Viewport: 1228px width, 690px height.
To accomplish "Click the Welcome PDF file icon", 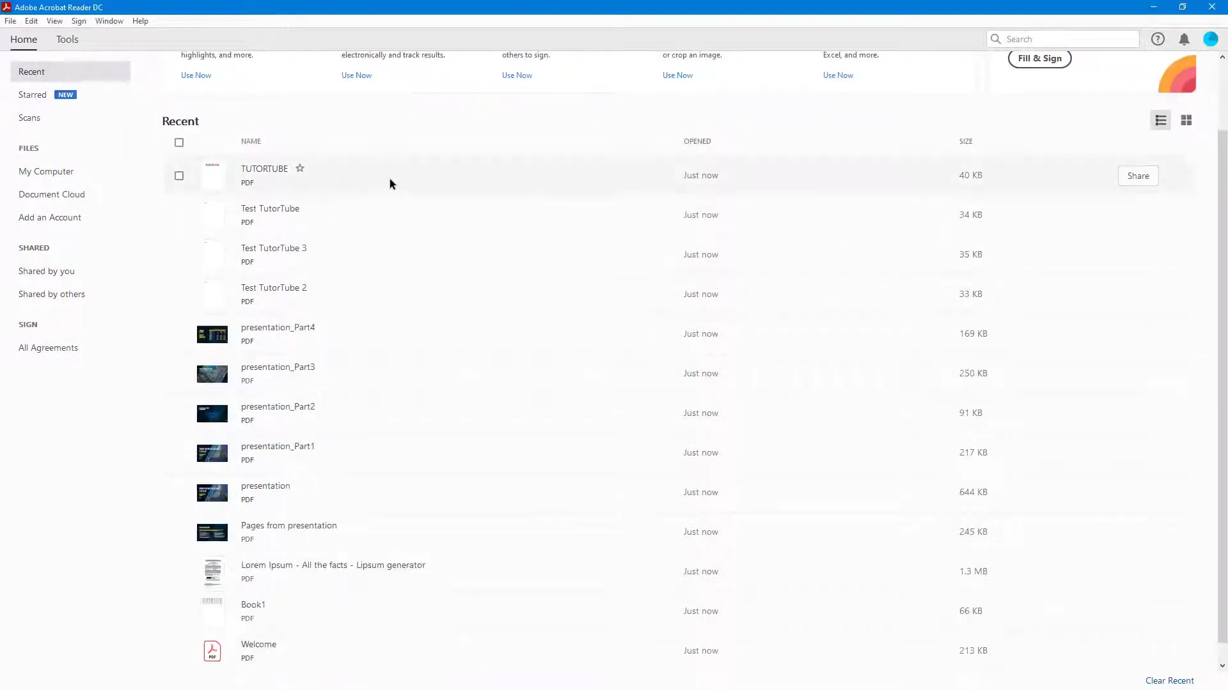I will pyautogui.click(x=212, y=650).
